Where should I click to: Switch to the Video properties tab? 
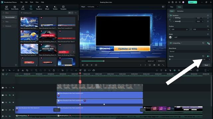[179, 7]
